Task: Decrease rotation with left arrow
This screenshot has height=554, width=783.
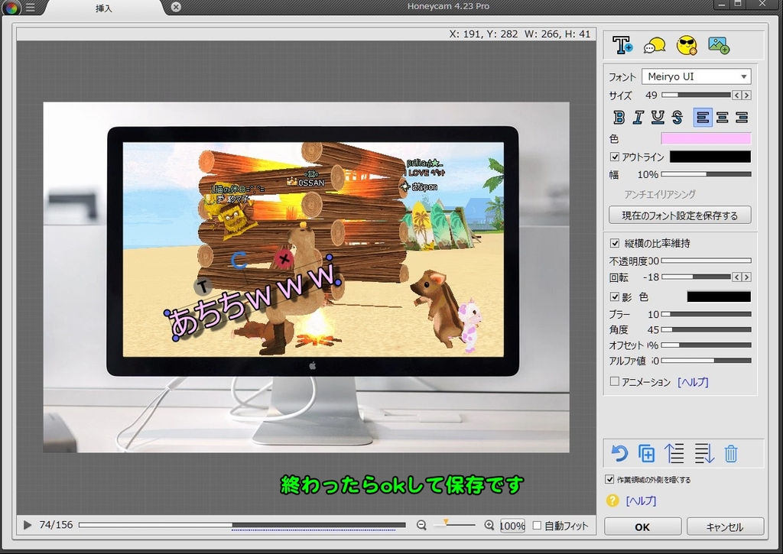Action: click(x=736, y=277)
